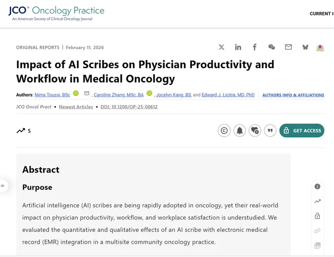The width and height of the screenshot is (334, 257).
Task: Open JCO Oncology Practice home logo
Action: pos(56,13)
